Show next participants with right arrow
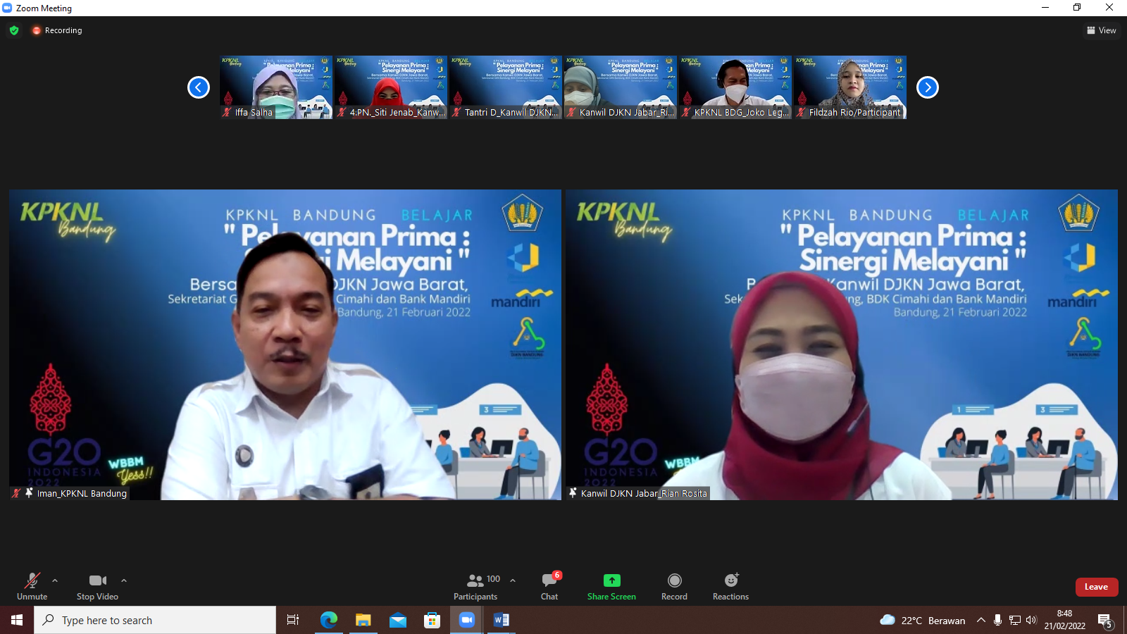 click(928, 87)
